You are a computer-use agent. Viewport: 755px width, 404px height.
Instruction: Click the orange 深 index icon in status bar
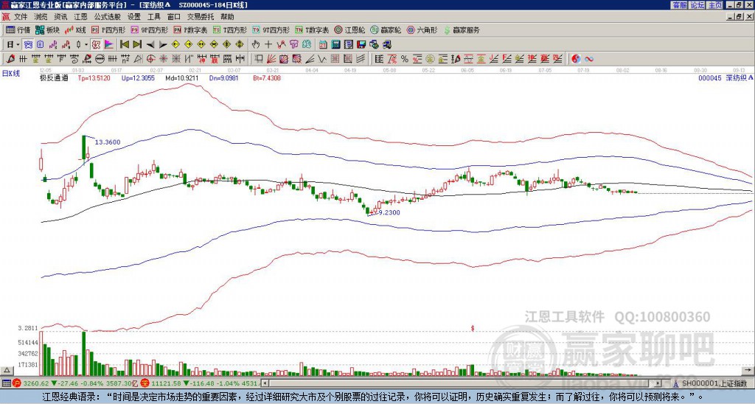coord(145,383)
